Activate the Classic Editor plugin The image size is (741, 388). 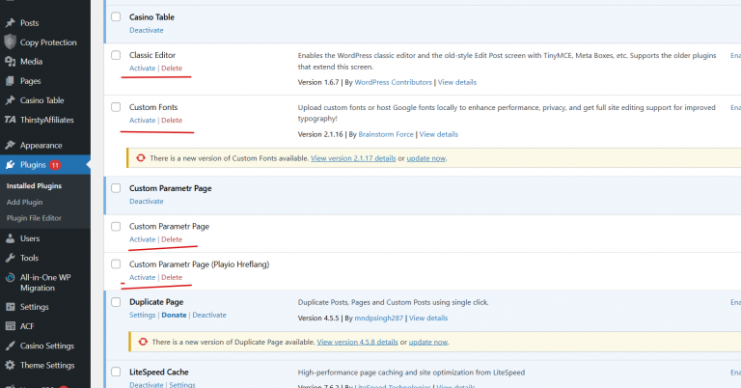142,69
